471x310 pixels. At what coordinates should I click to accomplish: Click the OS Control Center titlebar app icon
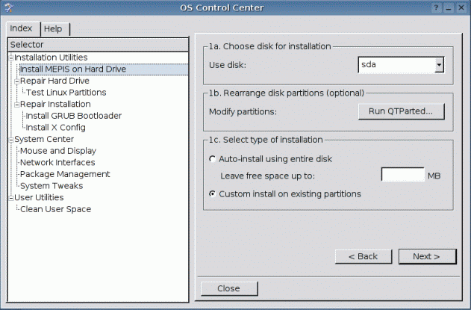[x=8, y=7]
